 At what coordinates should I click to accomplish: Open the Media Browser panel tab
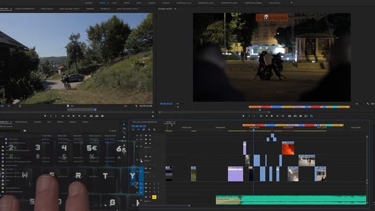pos(21,122)
